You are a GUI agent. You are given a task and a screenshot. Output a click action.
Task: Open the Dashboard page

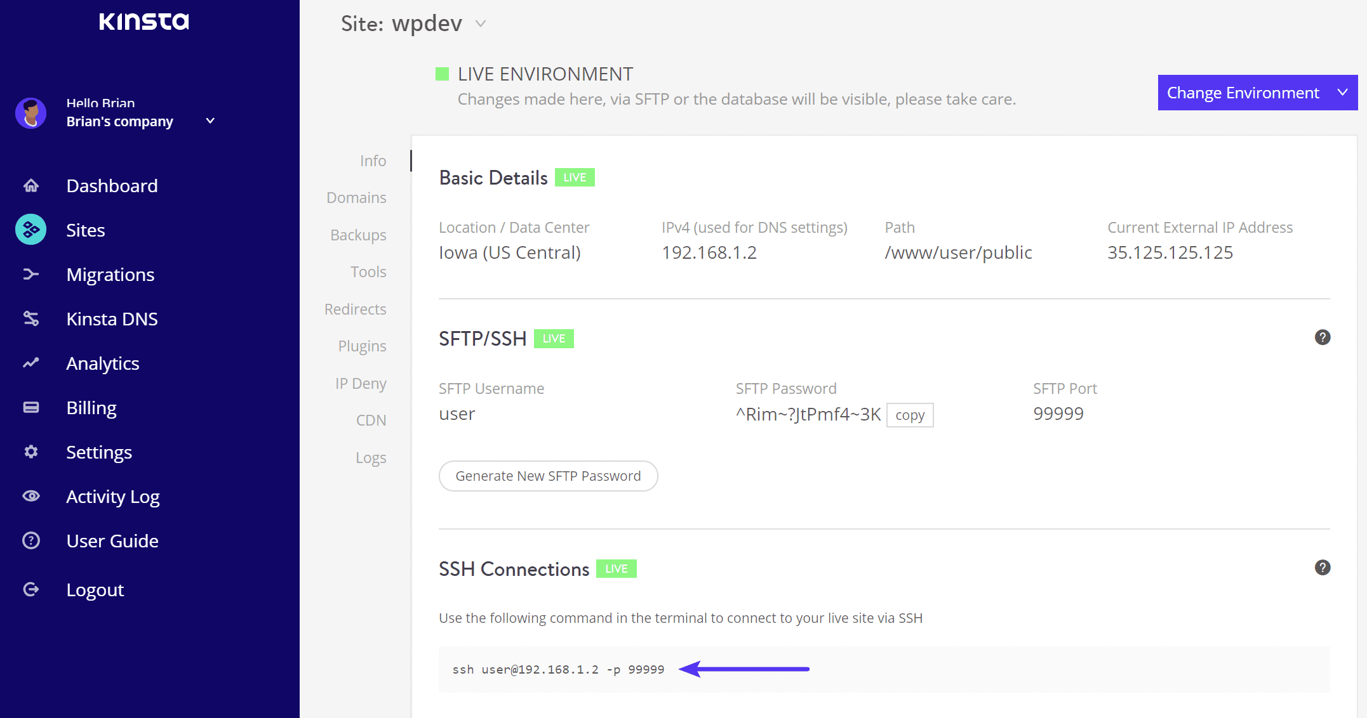[112, 186]
